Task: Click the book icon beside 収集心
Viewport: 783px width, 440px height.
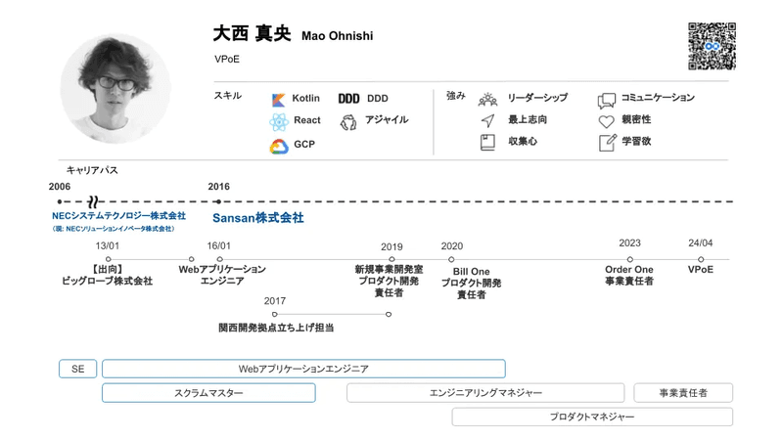Action: coord(487,142)
